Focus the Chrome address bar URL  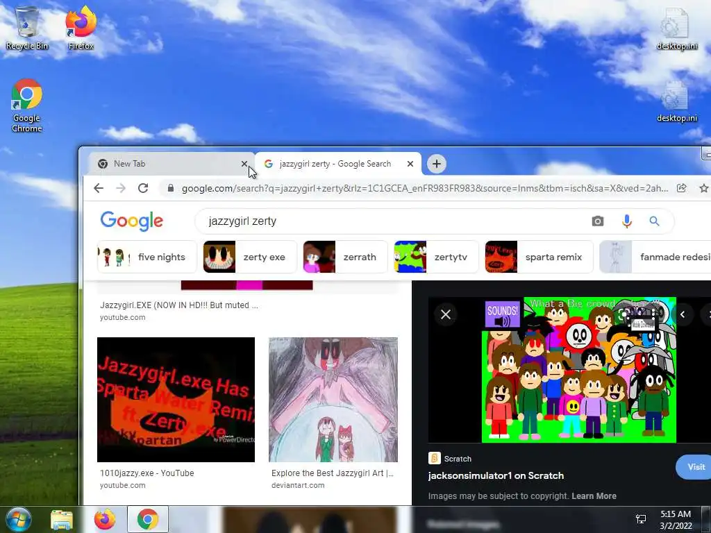coord(424,189)
